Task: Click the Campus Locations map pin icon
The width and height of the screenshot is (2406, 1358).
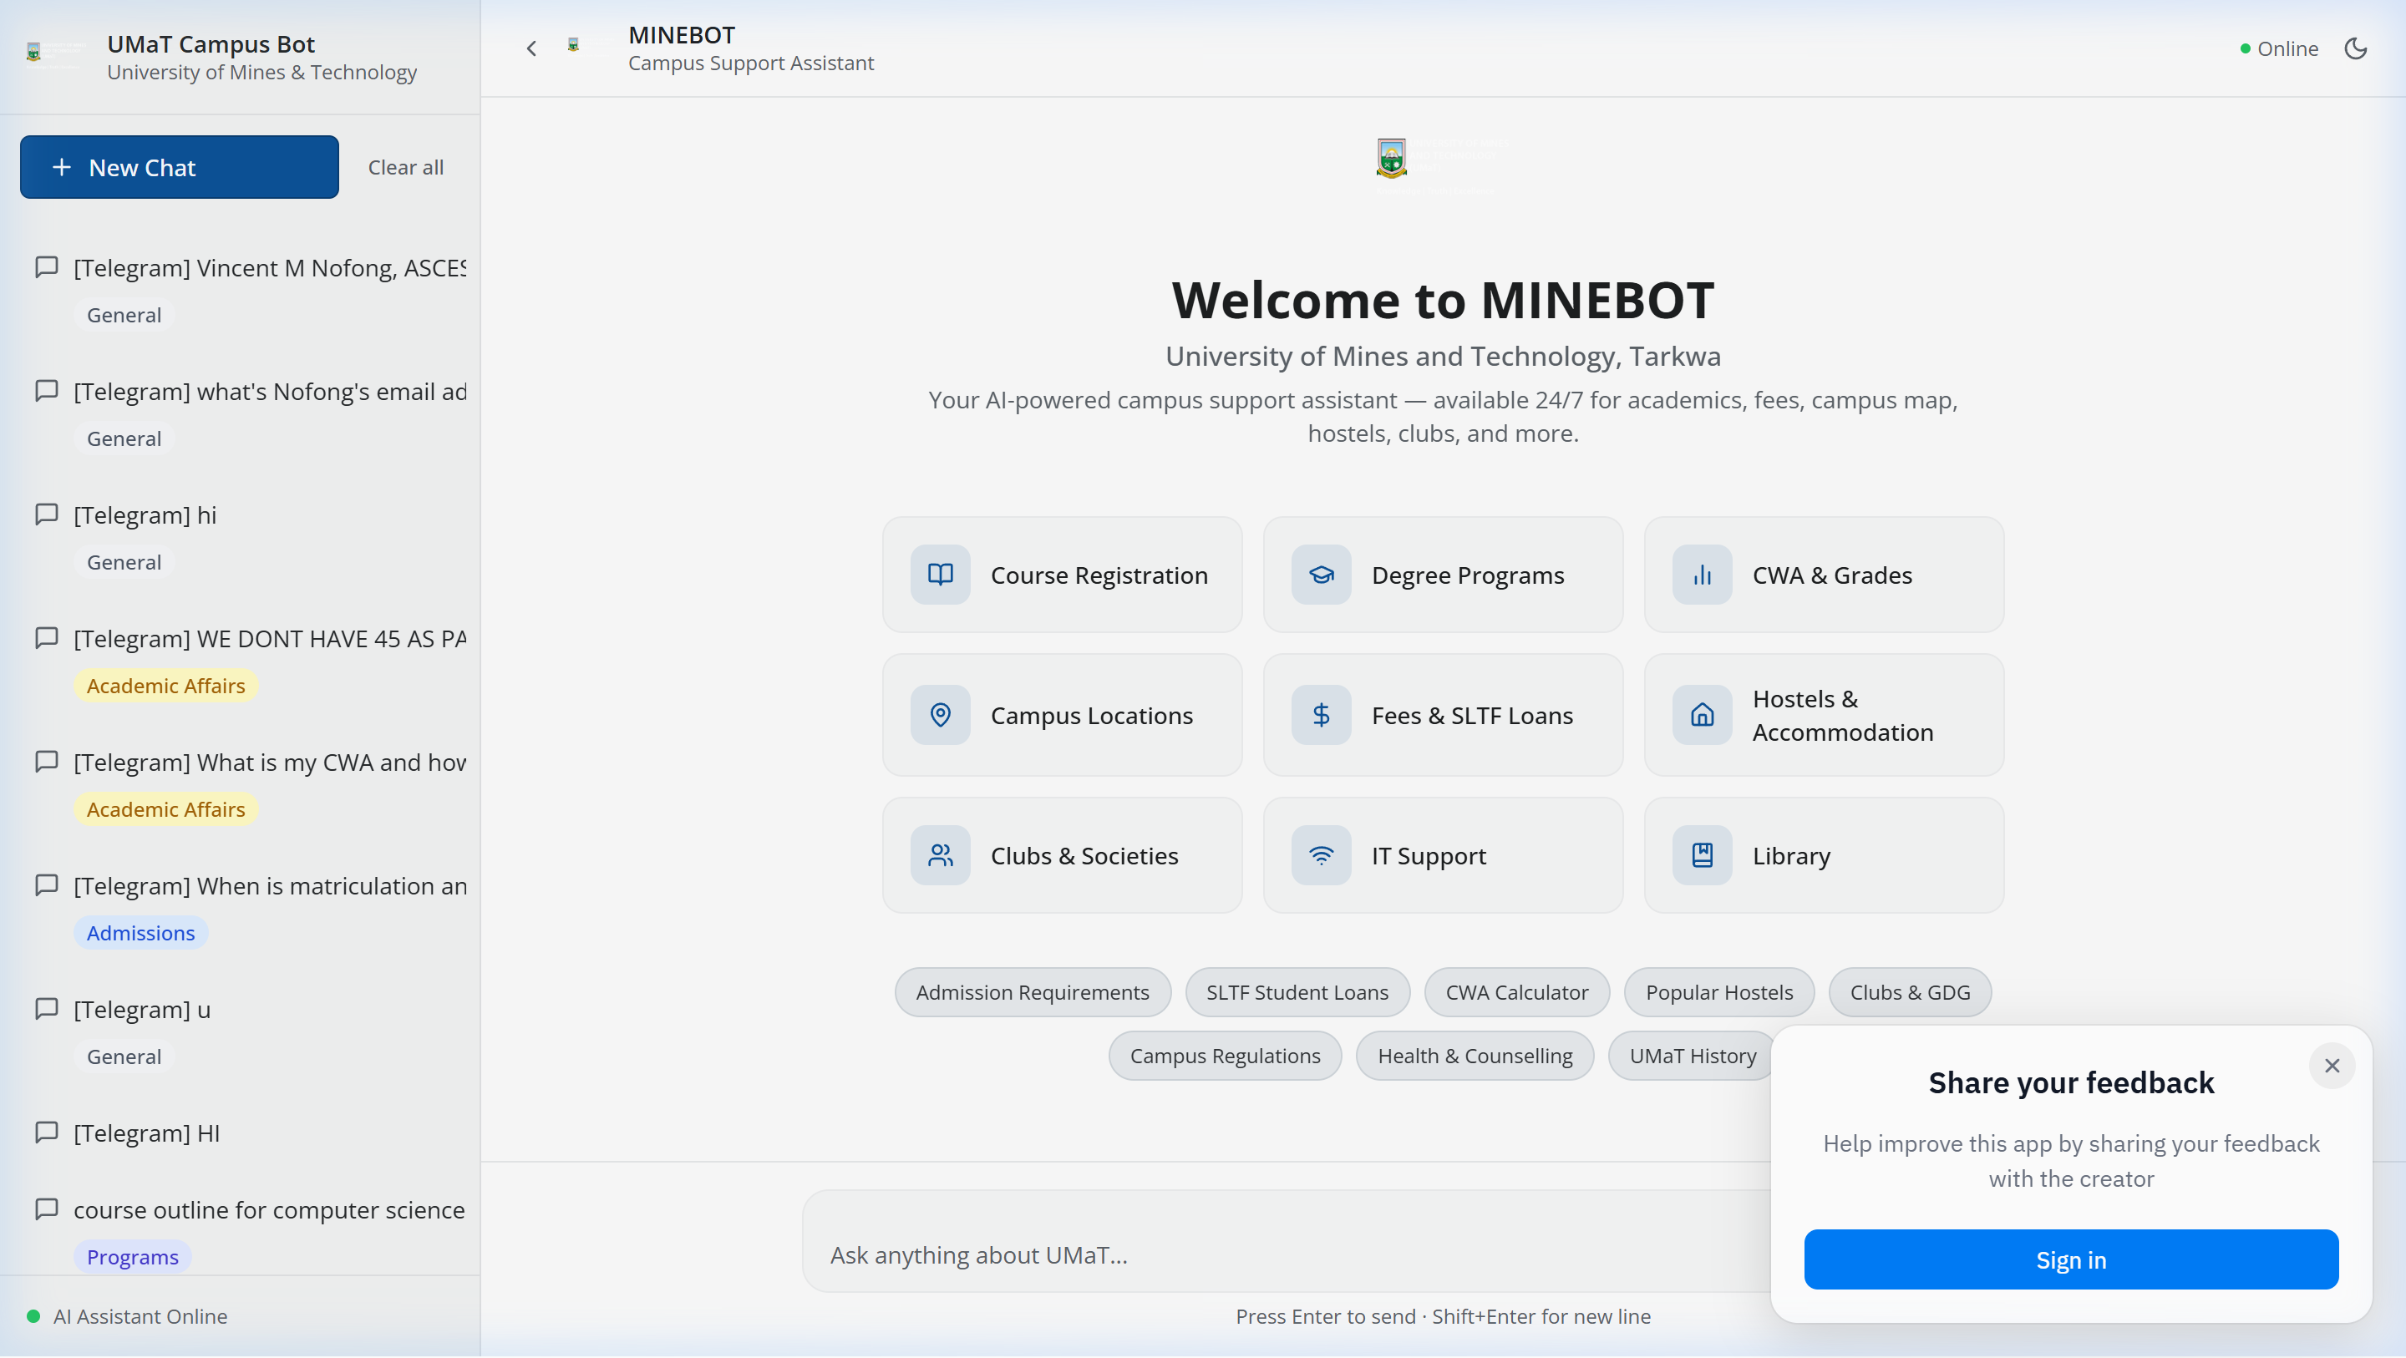Action: (x=941, y=714)
